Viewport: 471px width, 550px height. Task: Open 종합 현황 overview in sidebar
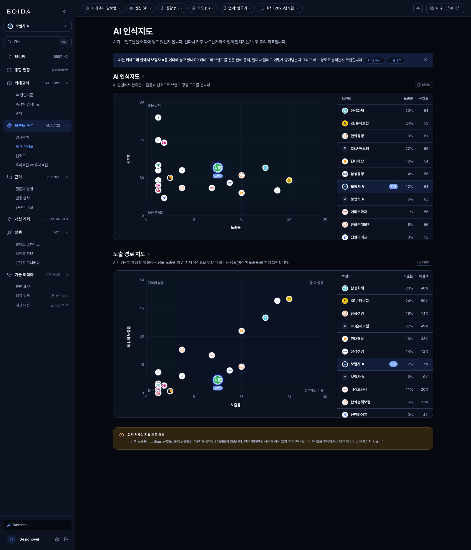pos(37,70)
